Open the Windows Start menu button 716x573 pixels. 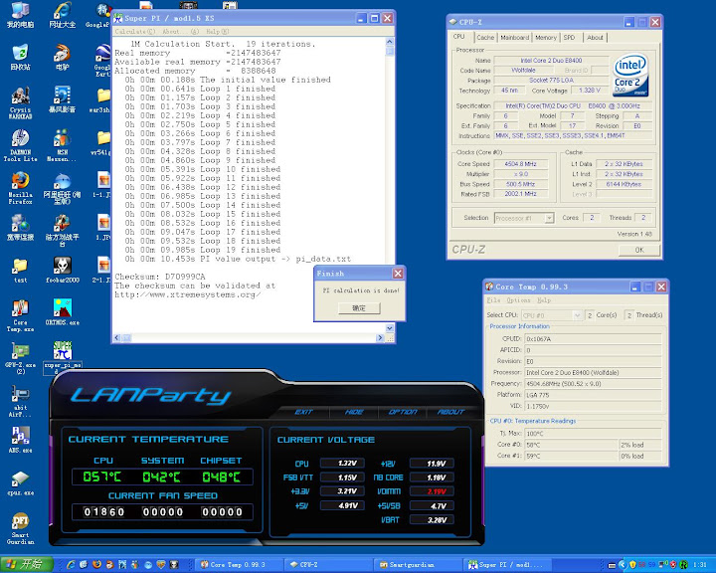point(24,564)
